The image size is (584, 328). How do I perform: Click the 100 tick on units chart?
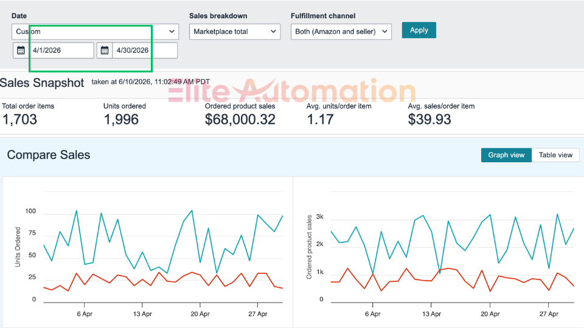click(x=30, y=211)
